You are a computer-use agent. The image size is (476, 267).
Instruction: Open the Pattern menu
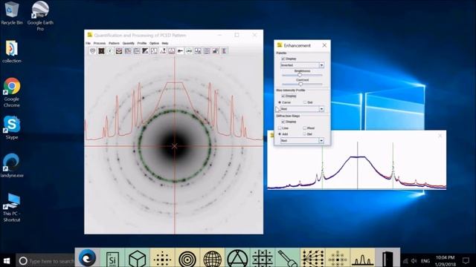point(114,43)
